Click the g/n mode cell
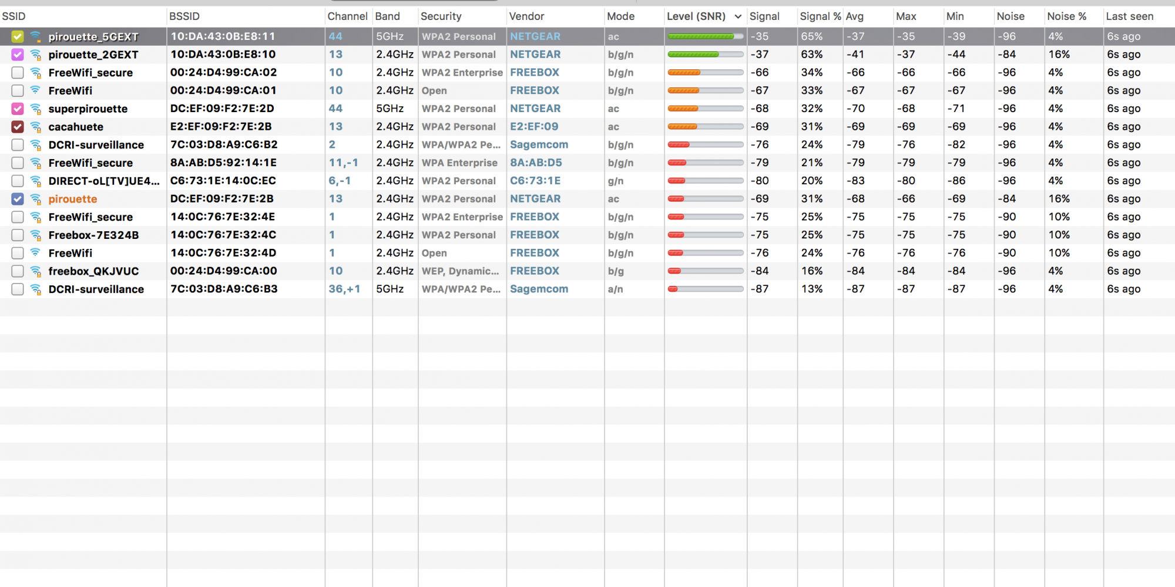The width and height of the screenshot is (1175, 587). pos(616,181)
